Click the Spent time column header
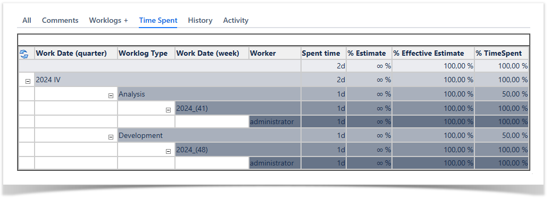The image size is (551, 200). [x=324, y=53]
